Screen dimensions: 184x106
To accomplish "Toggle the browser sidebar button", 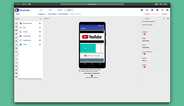I will 29,4.
